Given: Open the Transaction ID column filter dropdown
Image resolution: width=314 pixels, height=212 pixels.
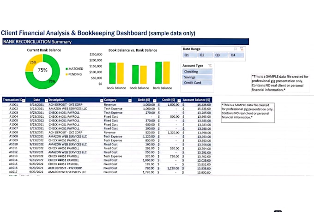Looking at the screenshot, I should tap(24, 100).
